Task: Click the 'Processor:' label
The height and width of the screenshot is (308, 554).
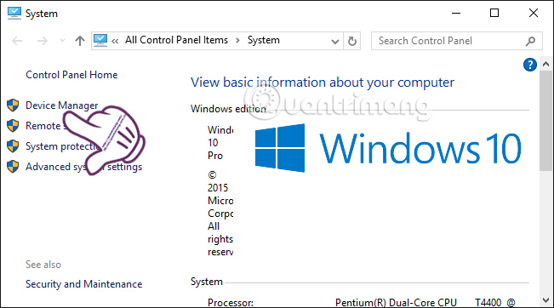Action: tap(231, 303)
